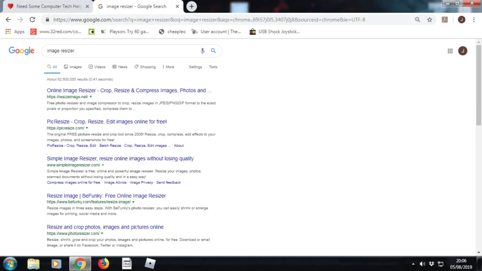Viewport: 482px width, 271px height.
Task: Click the green icon-only bookmark in the bar
Action: 91,32
